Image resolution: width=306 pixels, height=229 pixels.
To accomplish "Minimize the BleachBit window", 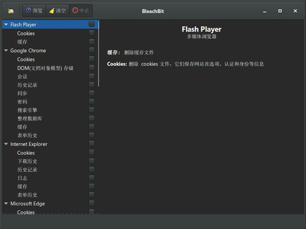I will [x=264, y=11].
